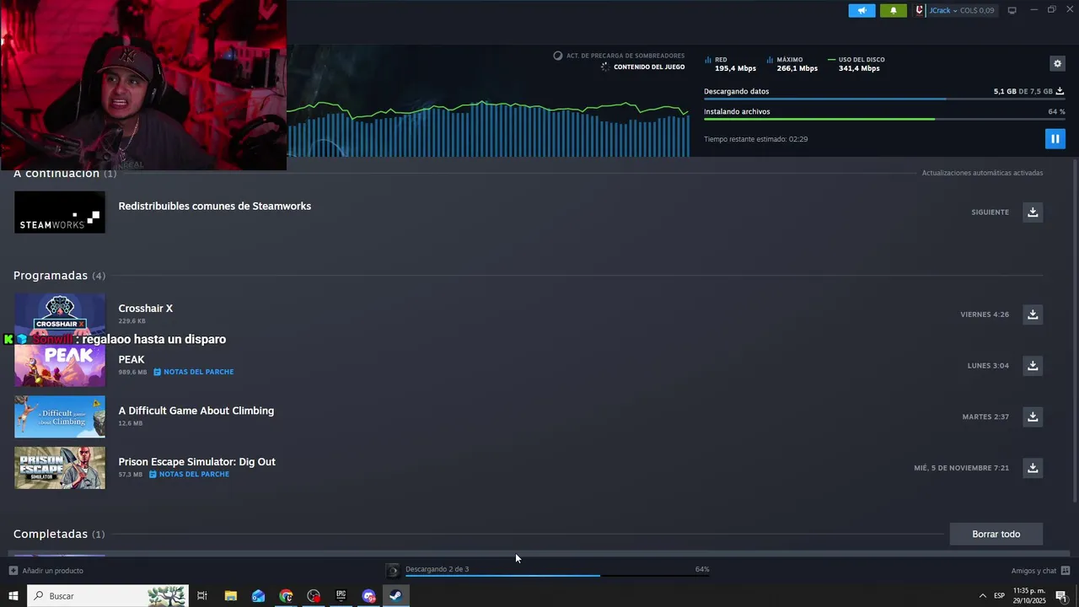
Task: Click Añadir un producto
Action: [46, 571]
